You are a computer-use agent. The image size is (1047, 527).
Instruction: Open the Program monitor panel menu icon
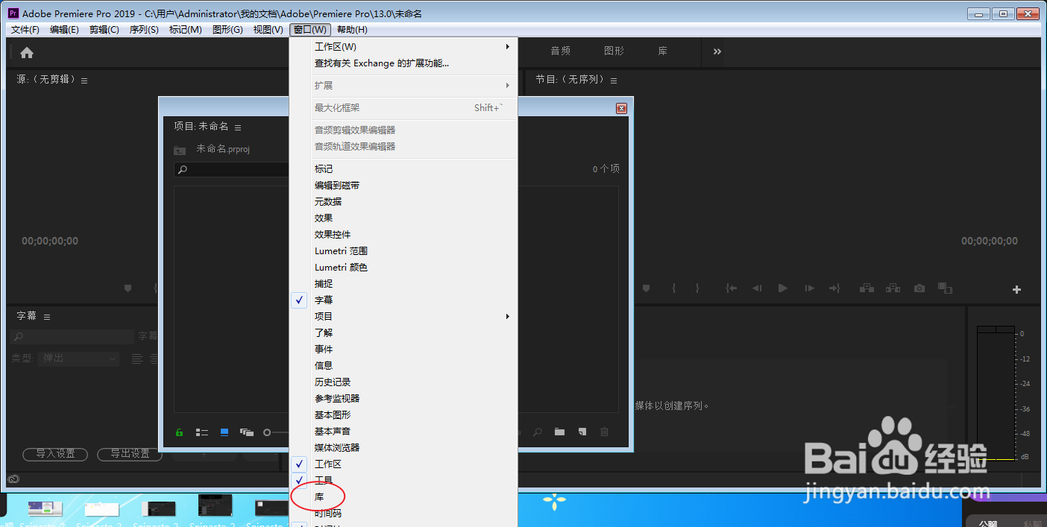click(613, 81)
